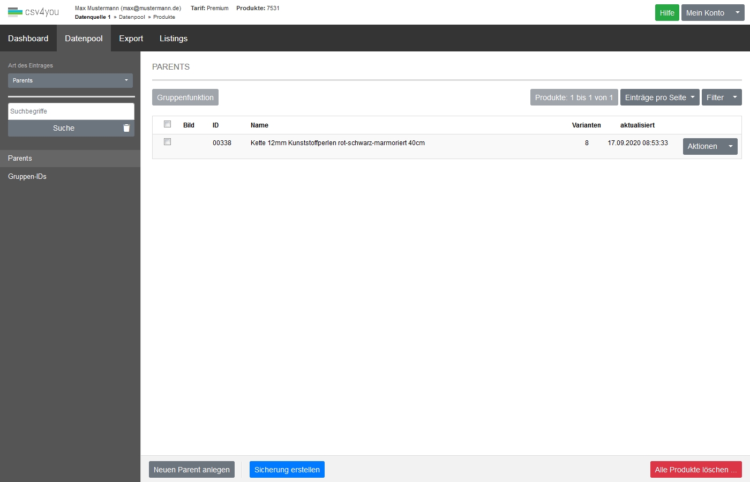Click the Gruppenfunktion button
The height and width of the screenshot is (482, 750).
tap(185, 97)
